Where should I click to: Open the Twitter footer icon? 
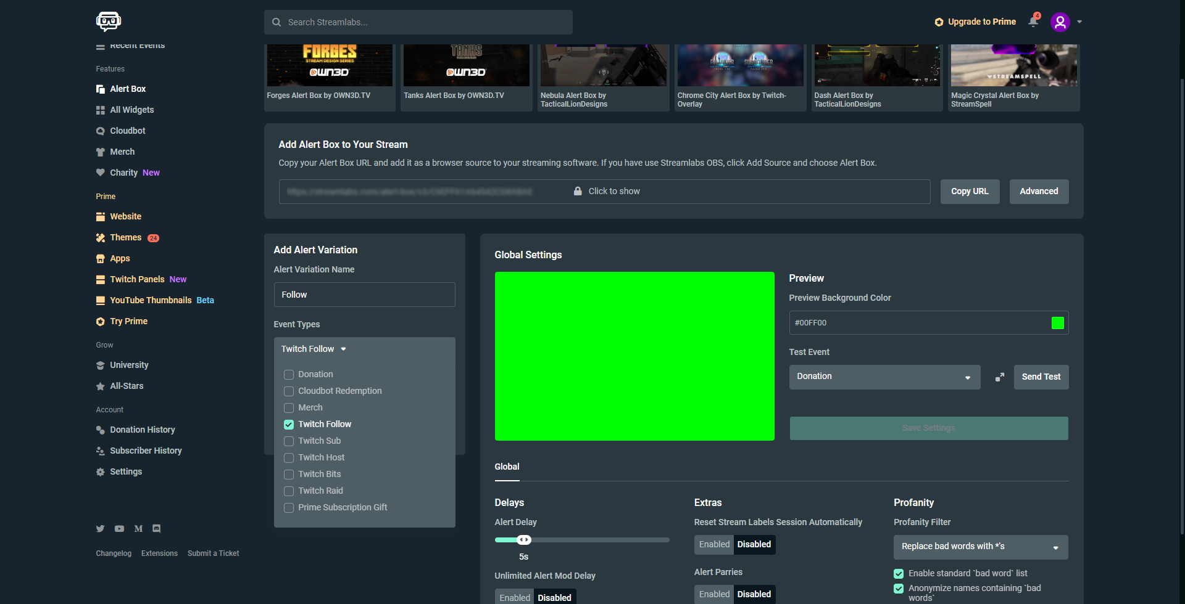click(x=101, y=529)
